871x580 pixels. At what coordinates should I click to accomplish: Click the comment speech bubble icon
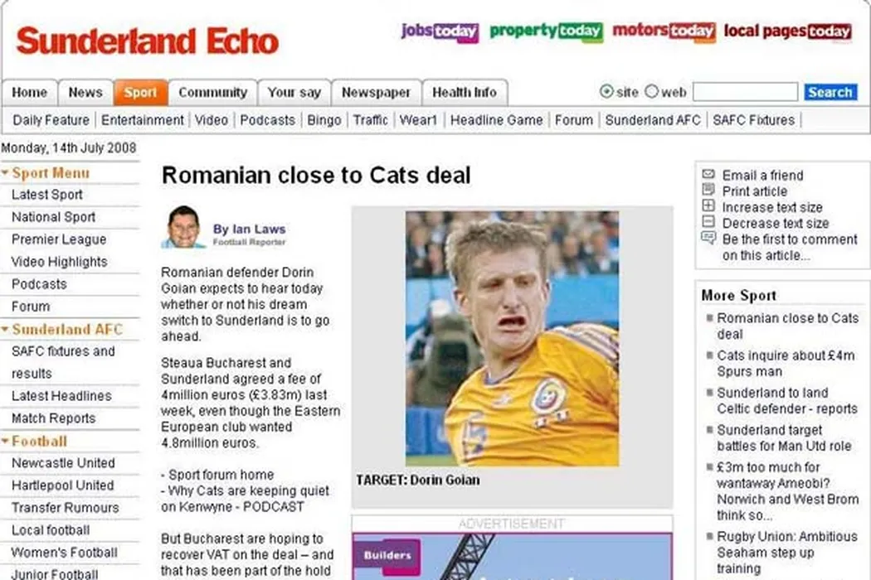pos(708,239)
